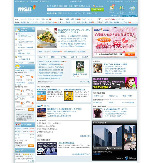Image resolution: width=153 pixels, height=163 pixels.
Task: Open the page options dropdown
Action: pos(130,16)
